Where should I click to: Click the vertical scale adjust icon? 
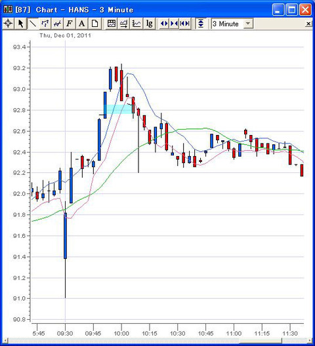click(201, 24)
